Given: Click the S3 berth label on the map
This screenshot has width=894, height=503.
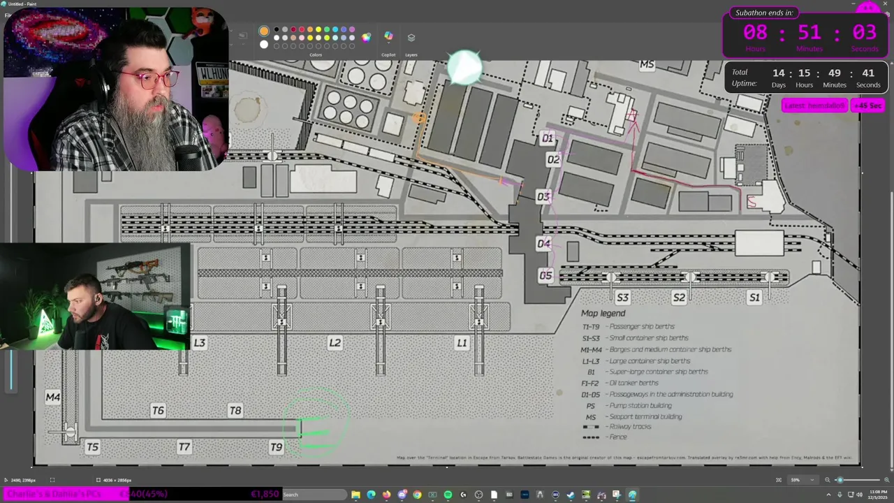Looking at the screenshot, I should [x=622, y=298].
